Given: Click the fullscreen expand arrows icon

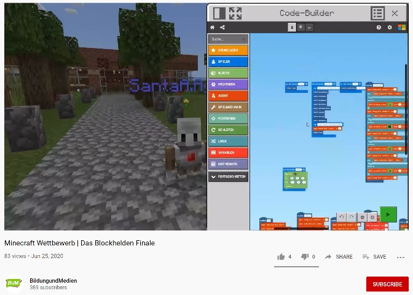Looking at the screenshot, I should [x=235, y=13].
